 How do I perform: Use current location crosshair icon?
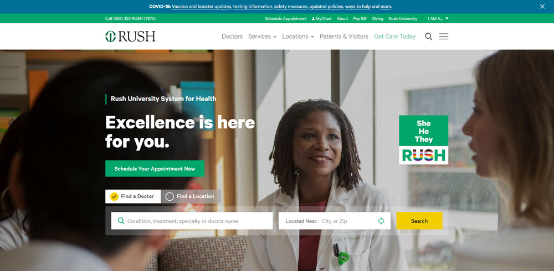(381, 221)
